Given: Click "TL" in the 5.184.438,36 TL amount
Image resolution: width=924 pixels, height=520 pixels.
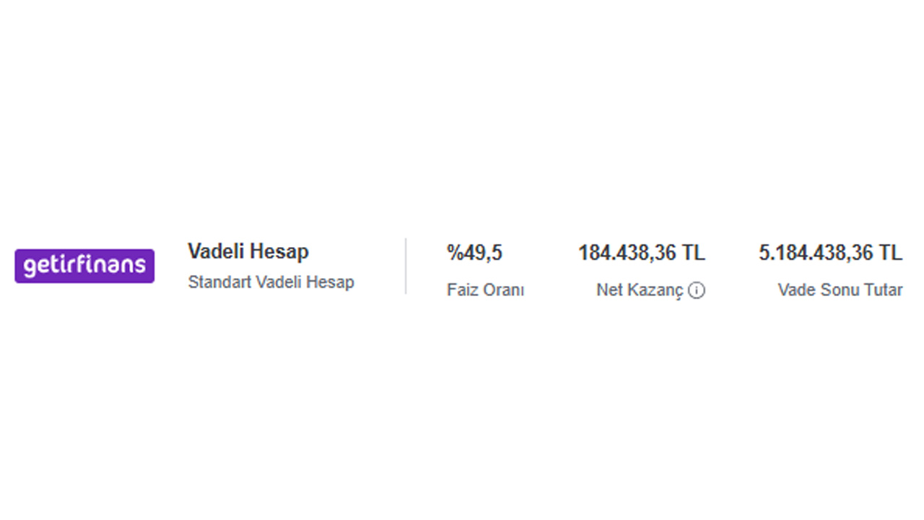Looking at the screenshot, I should tap(891, 253).
